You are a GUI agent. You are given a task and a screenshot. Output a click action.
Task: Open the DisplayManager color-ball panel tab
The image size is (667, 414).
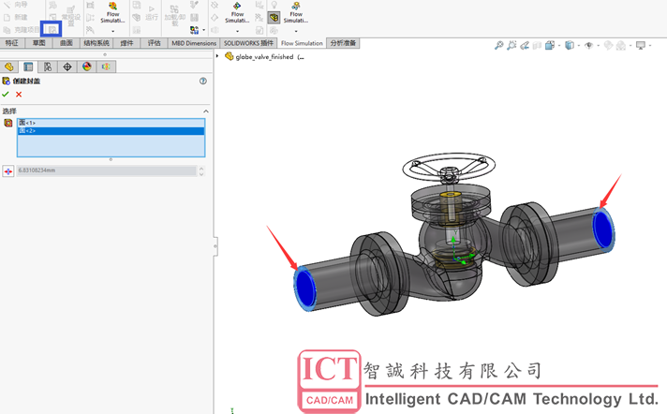tap(86, 67)
